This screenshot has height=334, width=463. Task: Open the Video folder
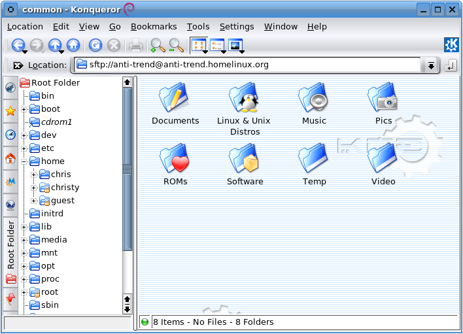pyautogui.click(x=383, y=164)
